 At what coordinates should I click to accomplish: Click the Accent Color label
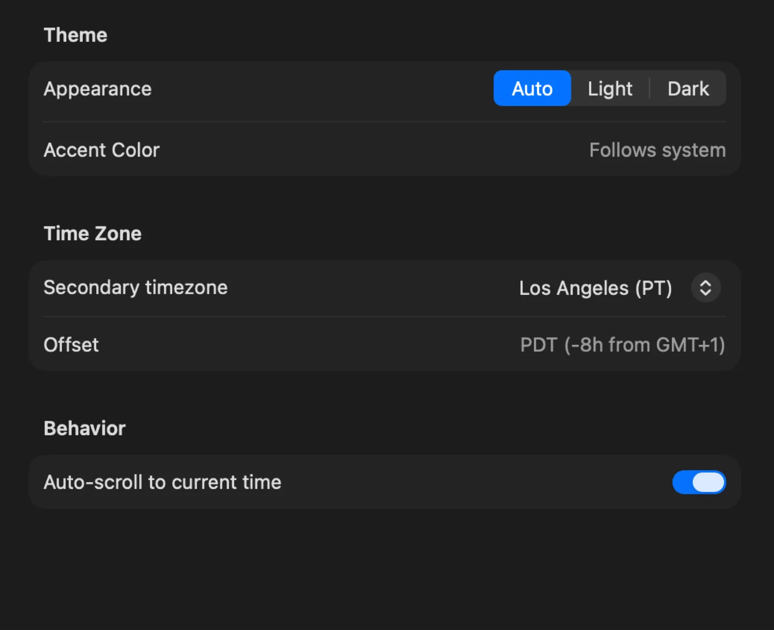(102, 150)
